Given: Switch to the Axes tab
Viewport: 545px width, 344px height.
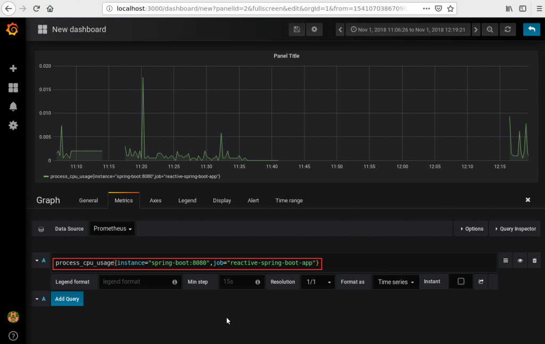Looking at the screenshot, I should pos(155,200).
